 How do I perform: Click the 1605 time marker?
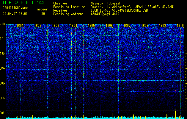pos(91,26)
